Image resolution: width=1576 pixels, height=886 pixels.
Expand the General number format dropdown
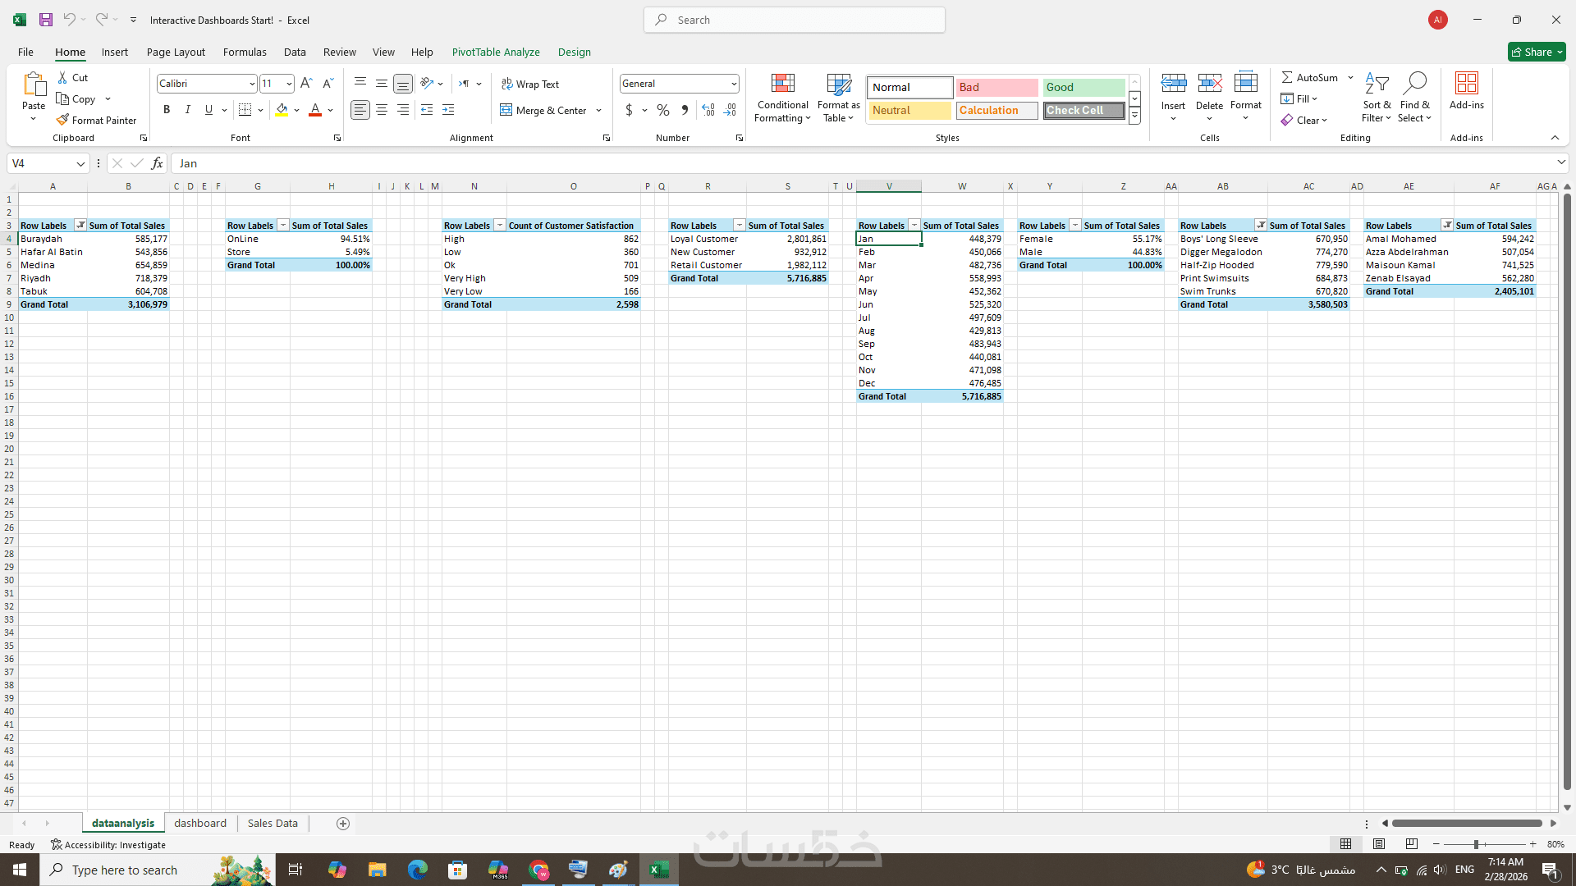pyautogui.click(x=733, y=84)
